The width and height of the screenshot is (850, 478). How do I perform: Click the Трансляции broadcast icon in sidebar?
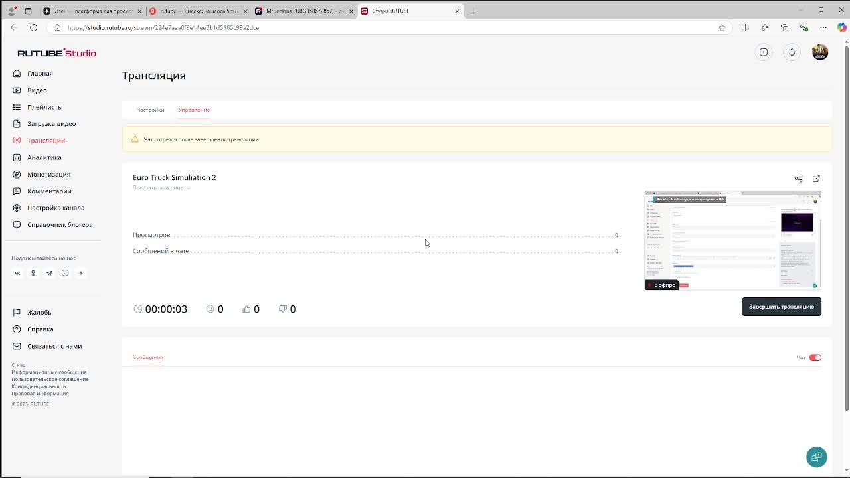click(17, 141)
